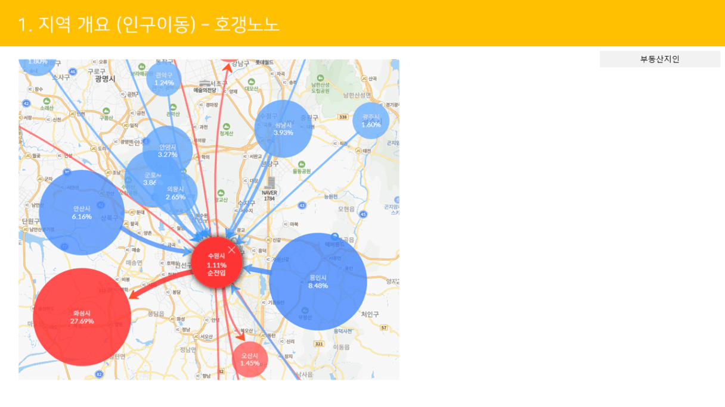
Task: Click the 남한산성면 map label
Action: [x=357, y=95]
